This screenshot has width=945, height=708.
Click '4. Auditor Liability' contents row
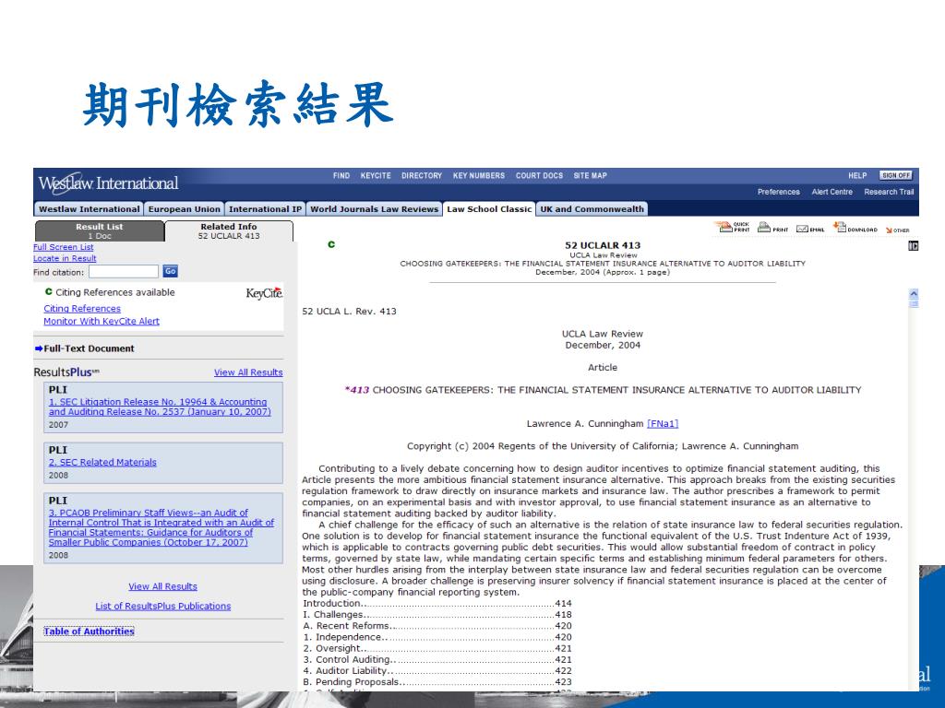(437, 671)
